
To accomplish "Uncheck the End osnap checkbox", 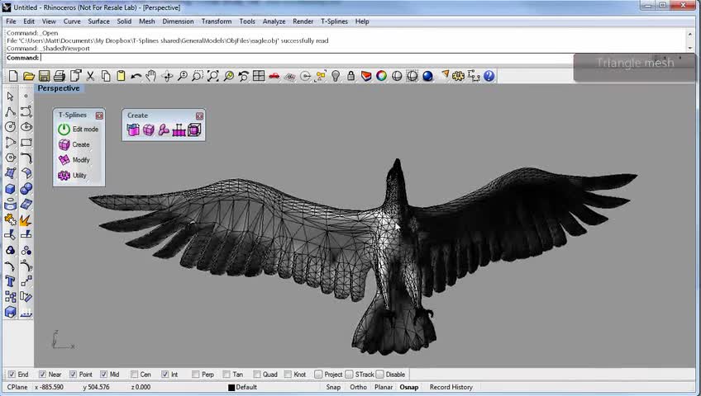I will pyautogui.click(x=12, y=375).
